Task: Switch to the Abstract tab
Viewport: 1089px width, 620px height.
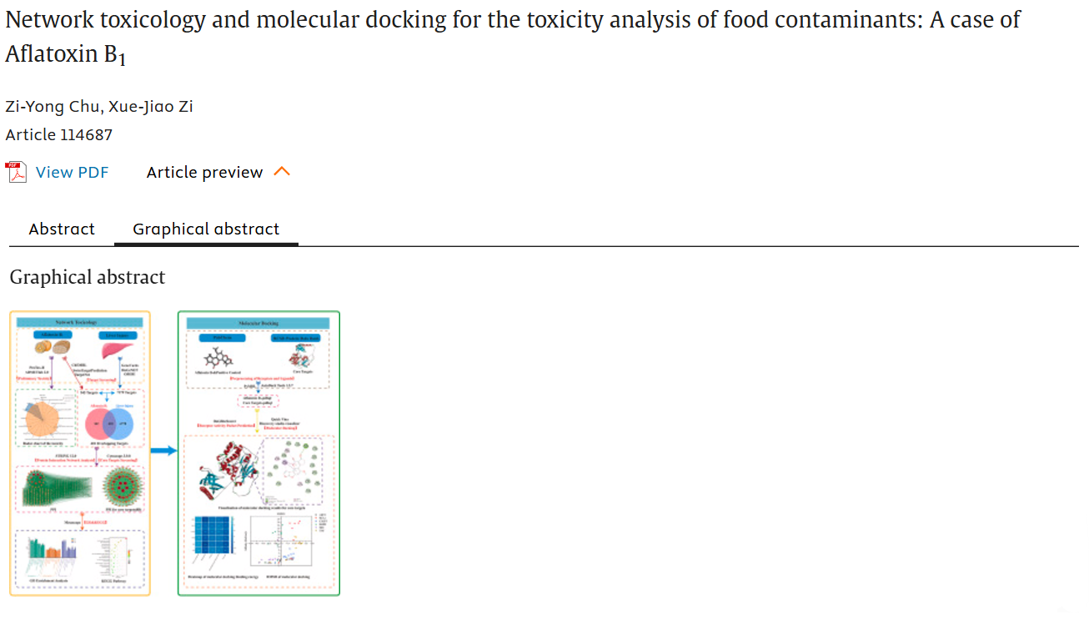Action: [62, 229]
